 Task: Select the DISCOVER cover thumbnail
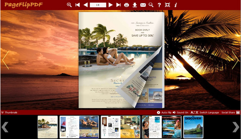pyautogui.click(x=193, y=127)
